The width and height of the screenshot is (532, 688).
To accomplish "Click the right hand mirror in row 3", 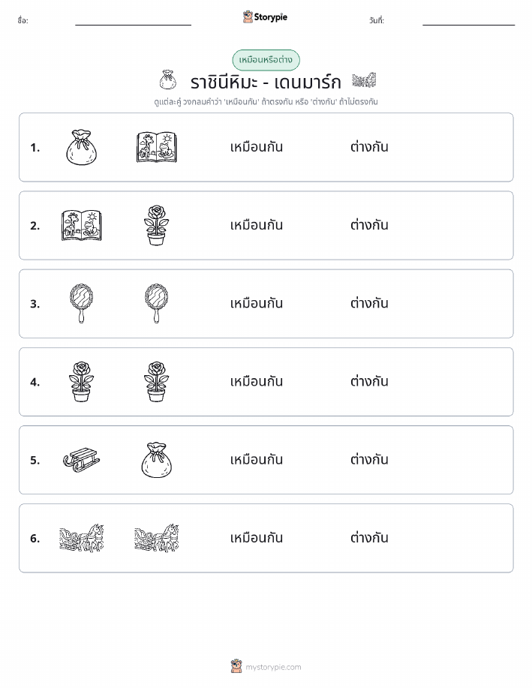I will point(157,304).
